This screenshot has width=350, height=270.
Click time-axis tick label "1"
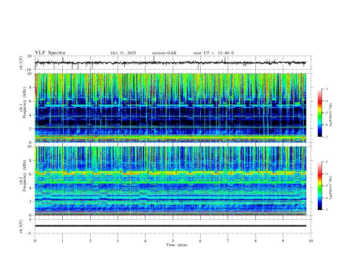point(62,241)
